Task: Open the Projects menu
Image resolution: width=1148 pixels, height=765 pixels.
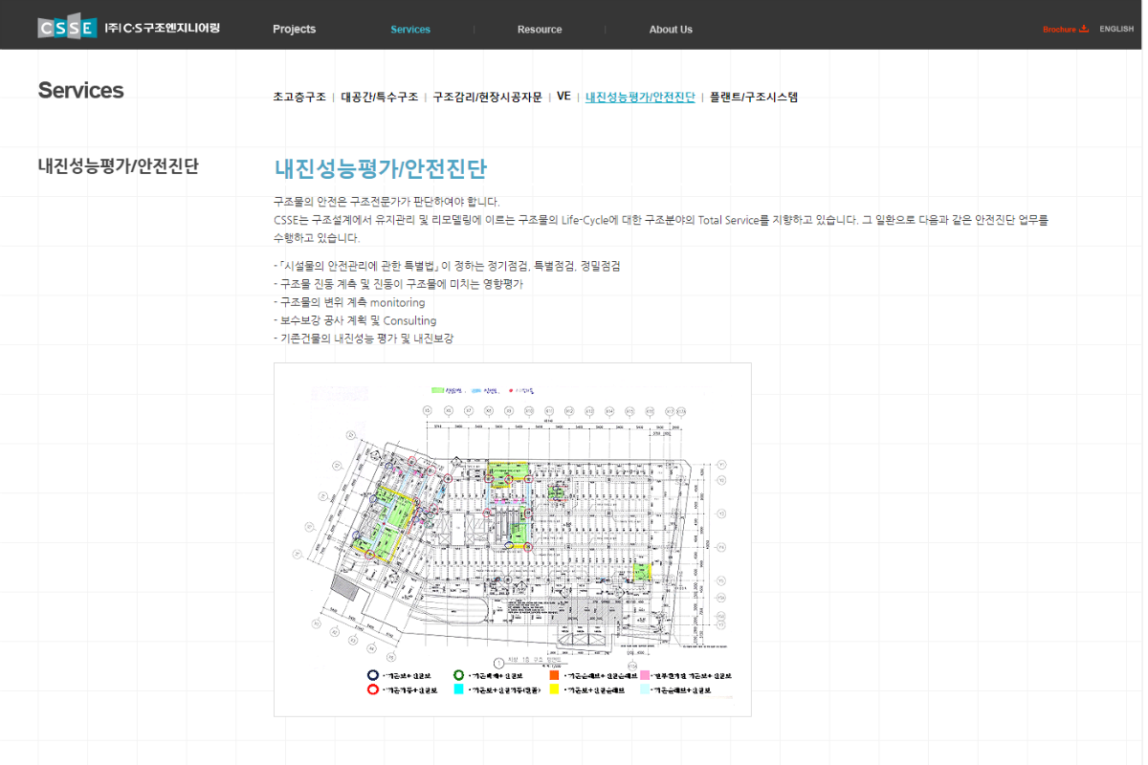Action: tap(294, 30)
